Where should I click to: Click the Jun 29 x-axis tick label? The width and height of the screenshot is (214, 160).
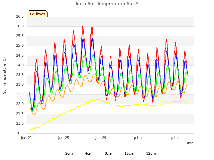tap(101, 138)
